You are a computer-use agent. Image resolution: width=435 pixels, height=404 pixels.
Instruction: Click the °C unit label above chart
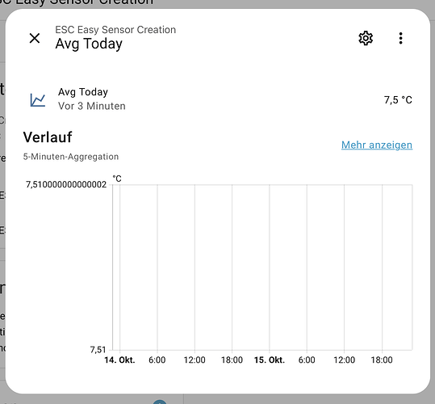[117, 179]
